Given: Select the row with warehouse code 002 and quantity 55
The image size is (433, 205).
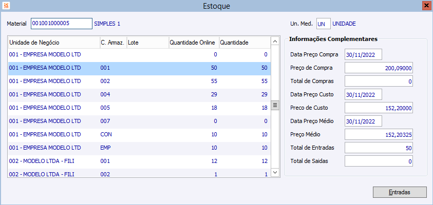Looking at the screenshot, I should [x=138, y=81].
